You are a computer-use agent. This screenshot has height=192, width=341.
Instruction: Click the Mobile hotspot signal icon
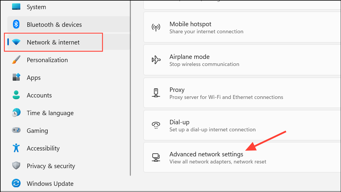tap(156, 27)
